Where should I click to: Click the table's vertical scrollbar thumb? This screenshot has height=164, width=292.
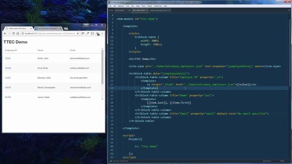(102, 67)
